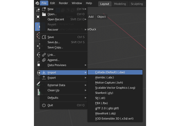This screenshot has height=126, width=180.
Task: Click the Quit power icon
Action: (44, 105)
